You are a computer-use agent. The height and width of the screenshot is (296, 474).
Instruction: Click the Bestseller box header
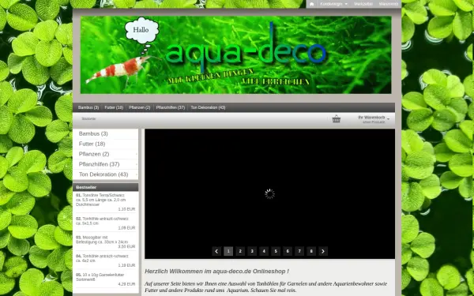click(106, 187)
